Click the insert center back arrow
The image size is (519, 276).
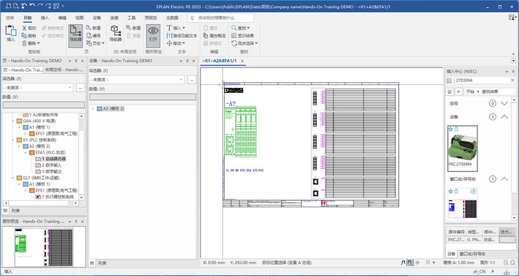[x=459, y=92]
